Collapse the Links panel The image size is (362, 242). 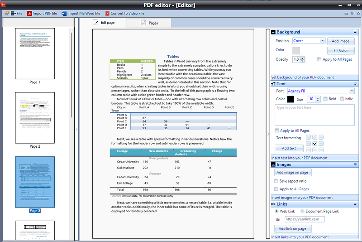click(x=355, y=204)
